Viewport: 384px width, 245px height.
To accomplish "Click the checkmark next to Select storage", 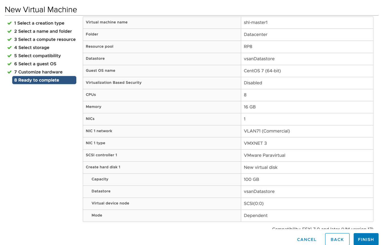I will coord(10,48).
